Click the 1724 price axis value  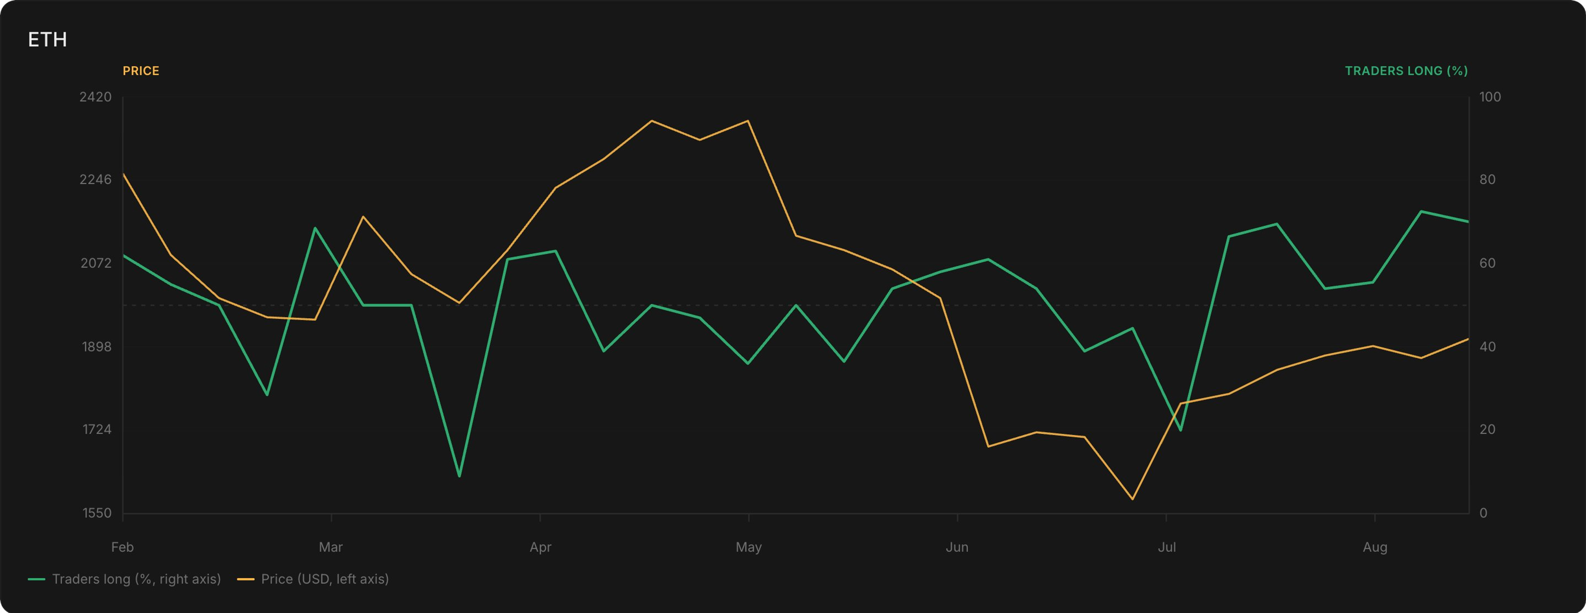[x=97, y=429]
